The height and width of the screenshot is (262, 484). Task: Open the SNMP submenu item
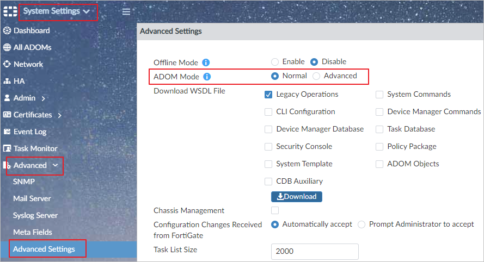coord(24,182)
